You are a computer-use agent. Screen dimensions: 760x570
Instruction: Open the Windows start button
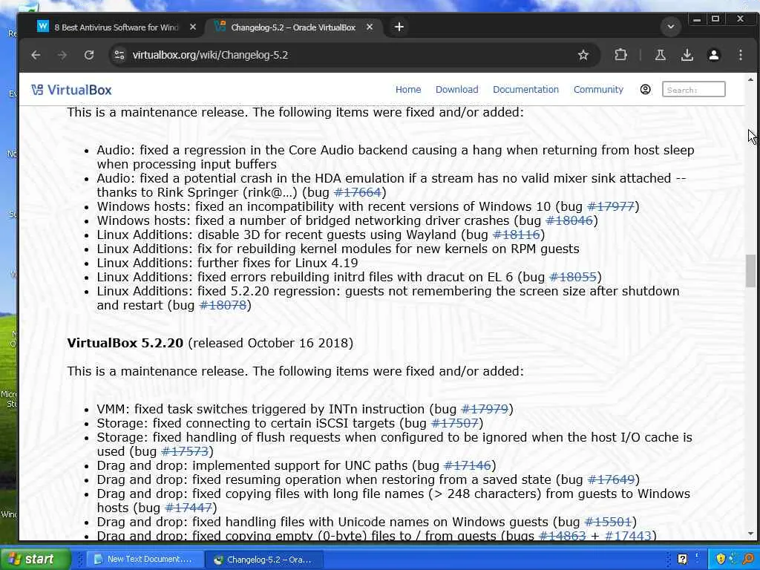36,559
